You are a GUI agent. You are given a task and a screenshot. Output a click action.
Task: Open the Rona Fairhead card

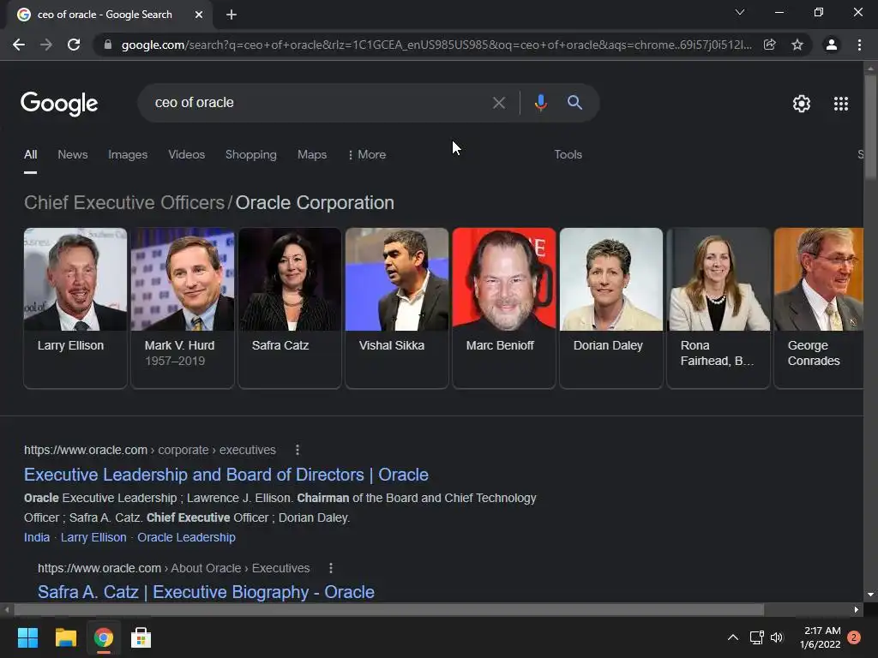coord(719,308)
